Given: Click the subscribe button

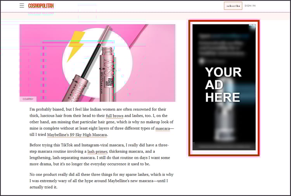Looking at the screenshot, I should (x=233, y=6).
